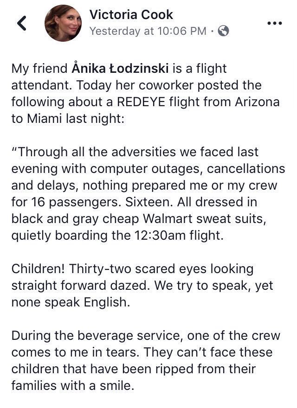Click the opening paragraph about flight attendant
Viewport: 297px width, 408px height.
click(145, 93)
